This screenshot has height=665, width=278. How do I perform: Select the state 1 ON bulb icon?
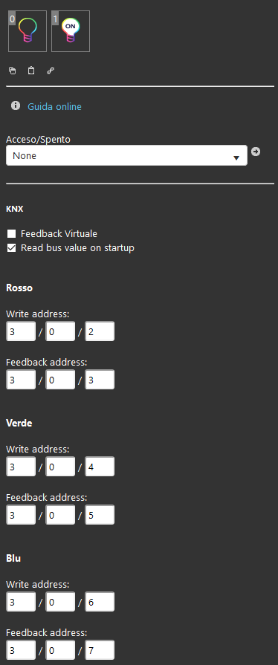pos(71,31)
